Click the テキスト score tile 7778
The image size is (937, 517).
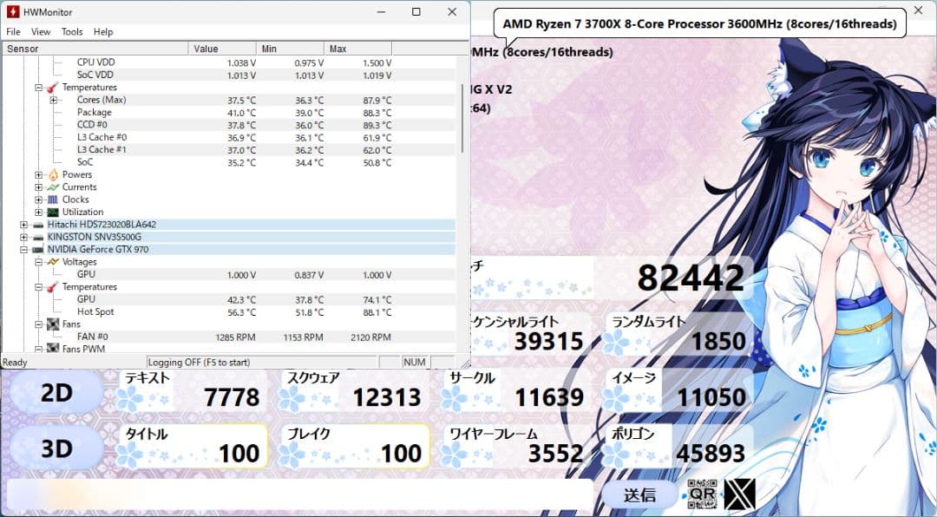pyautogui.click(x=190, y=391)
